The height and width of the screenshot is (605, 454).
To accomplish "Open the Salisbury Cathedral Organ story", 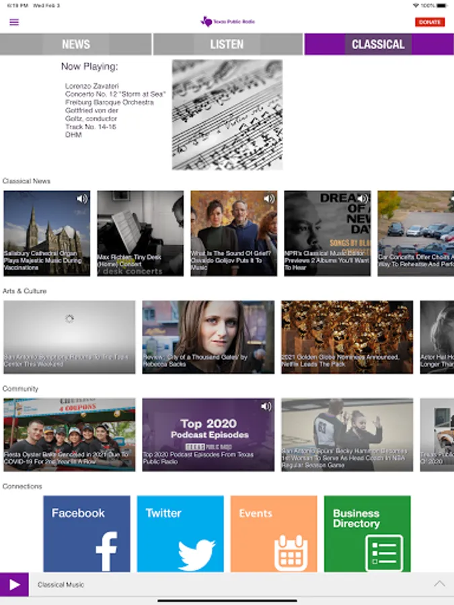I will 46,233.
